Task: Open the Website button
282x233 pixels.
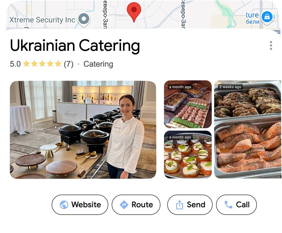Action: pyautogui.click(x=80, y=205)
